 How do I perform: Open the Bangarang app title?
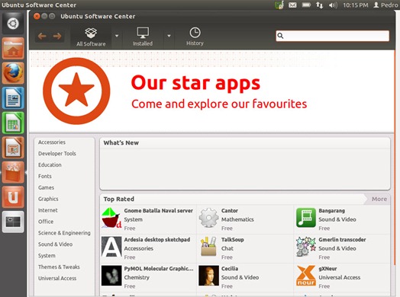pos(331,211)
